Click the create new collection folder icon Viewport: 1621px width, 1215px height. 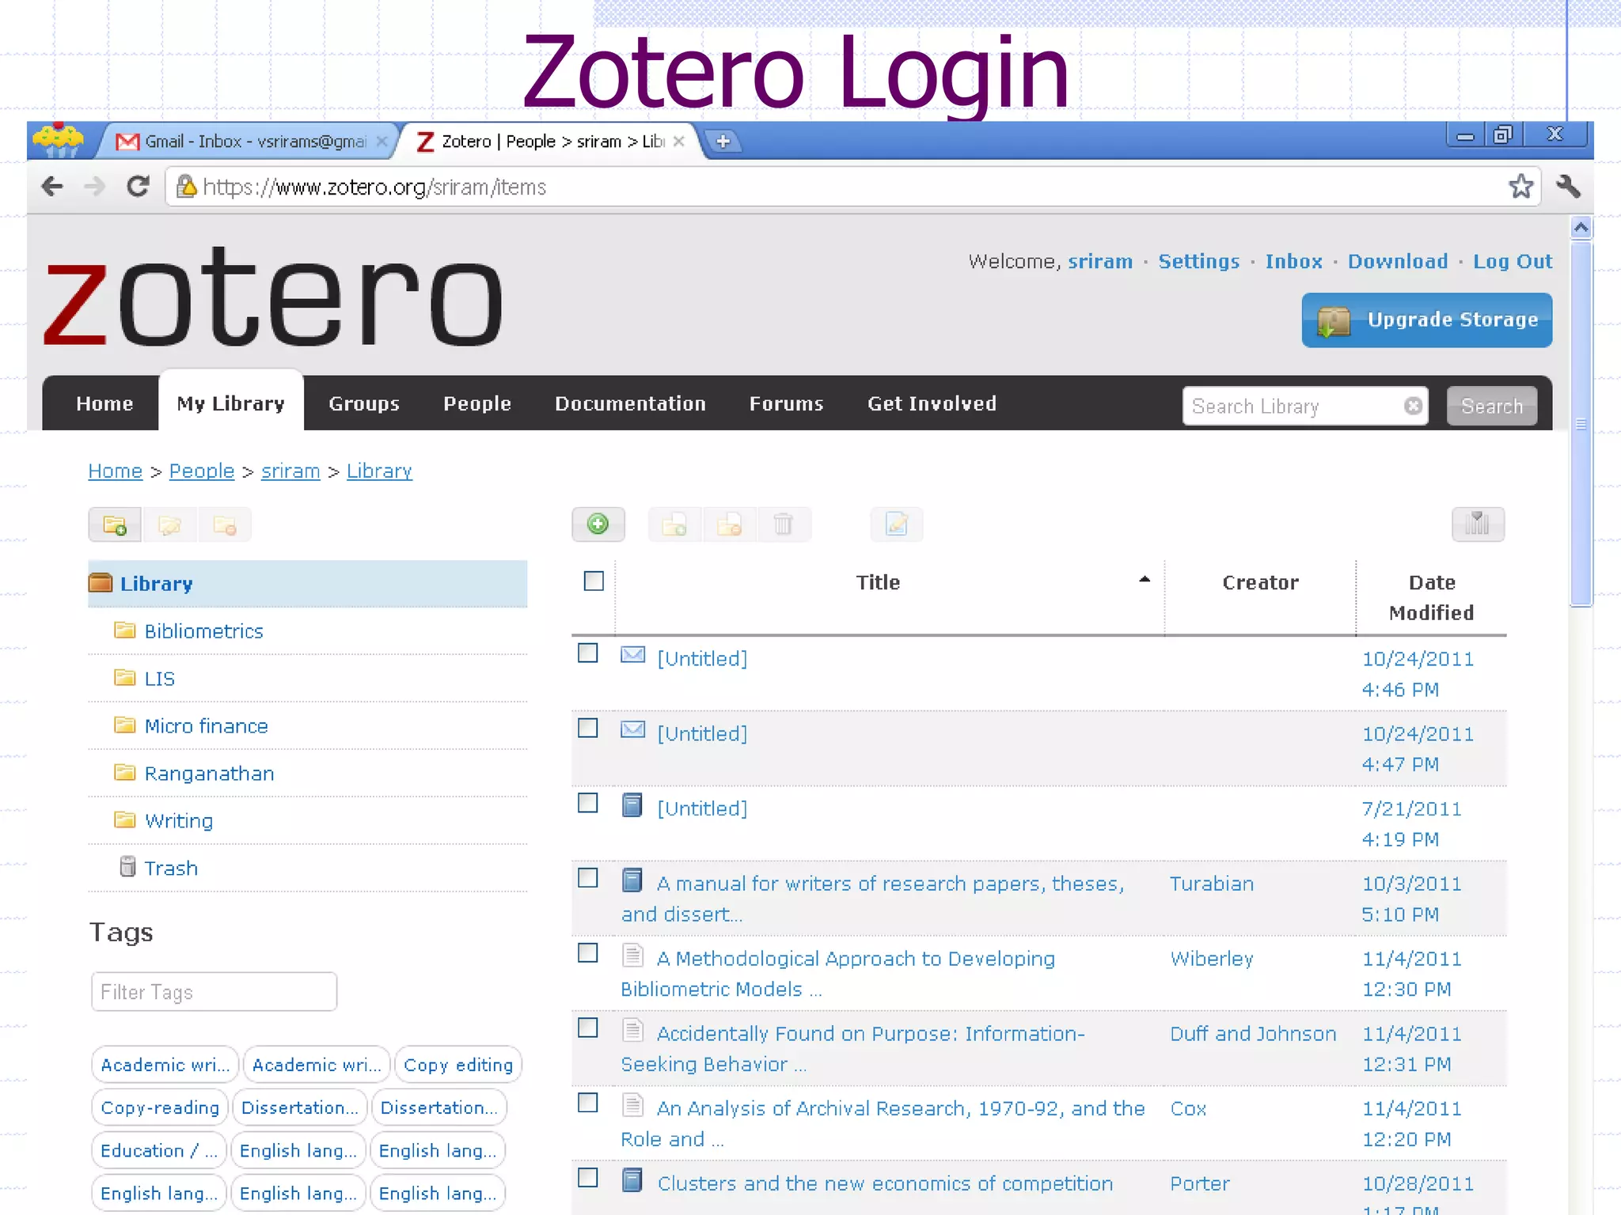pyautogui.click(x=115, y=525)
